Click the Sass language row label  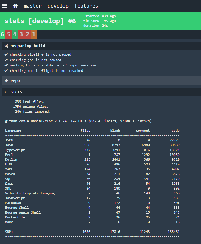point(9,184)
